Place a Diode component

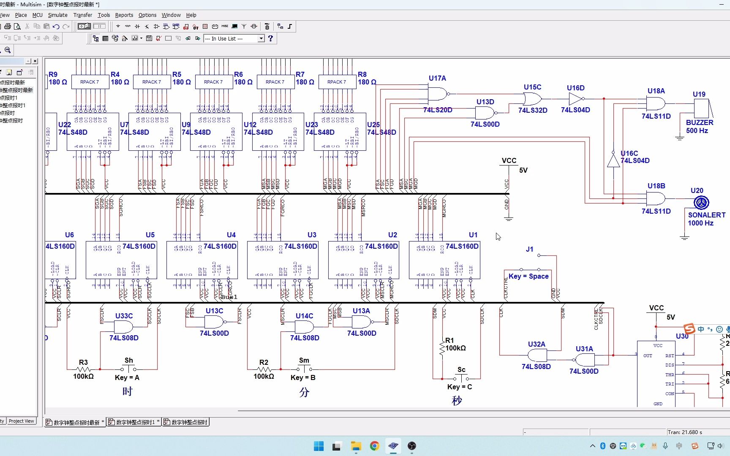[137, 26]
